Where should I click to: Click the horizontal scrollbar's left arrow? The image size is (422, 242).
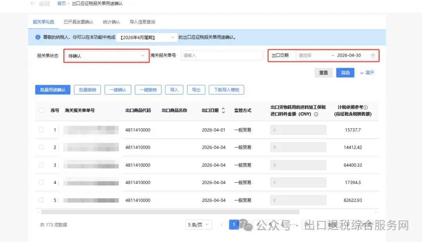coord(38,212)
